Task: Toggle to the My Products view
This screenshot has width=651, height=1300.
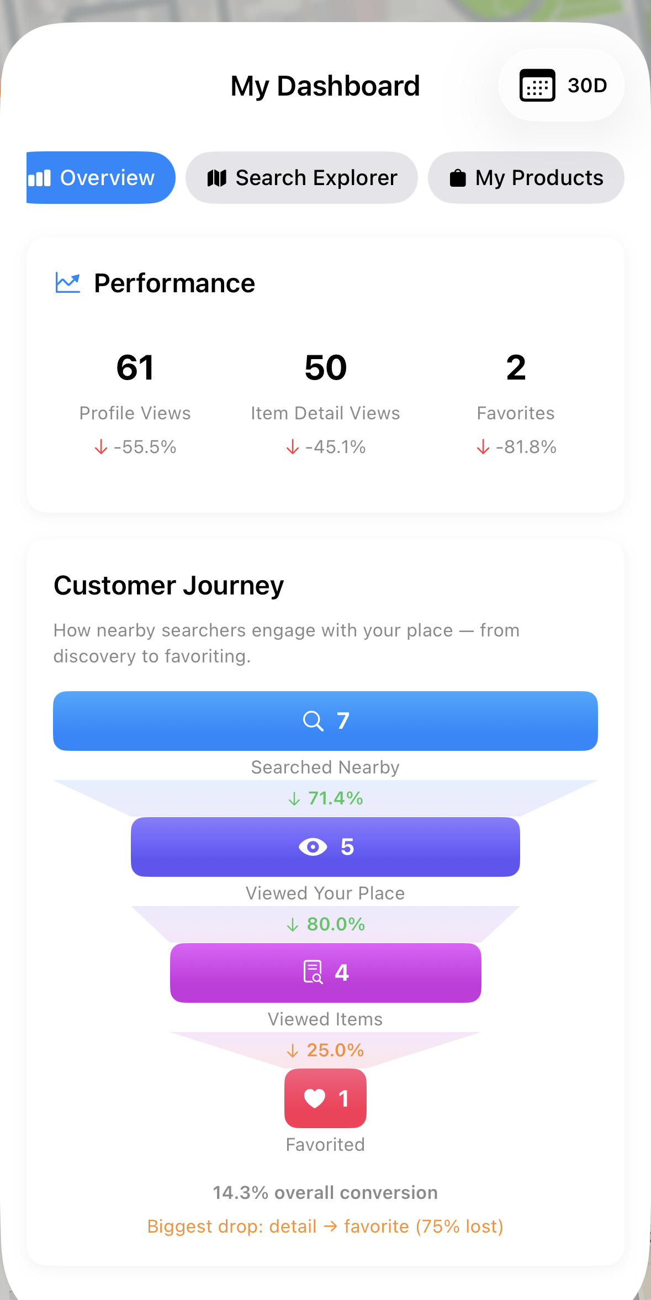Action: tap(525, 177)
